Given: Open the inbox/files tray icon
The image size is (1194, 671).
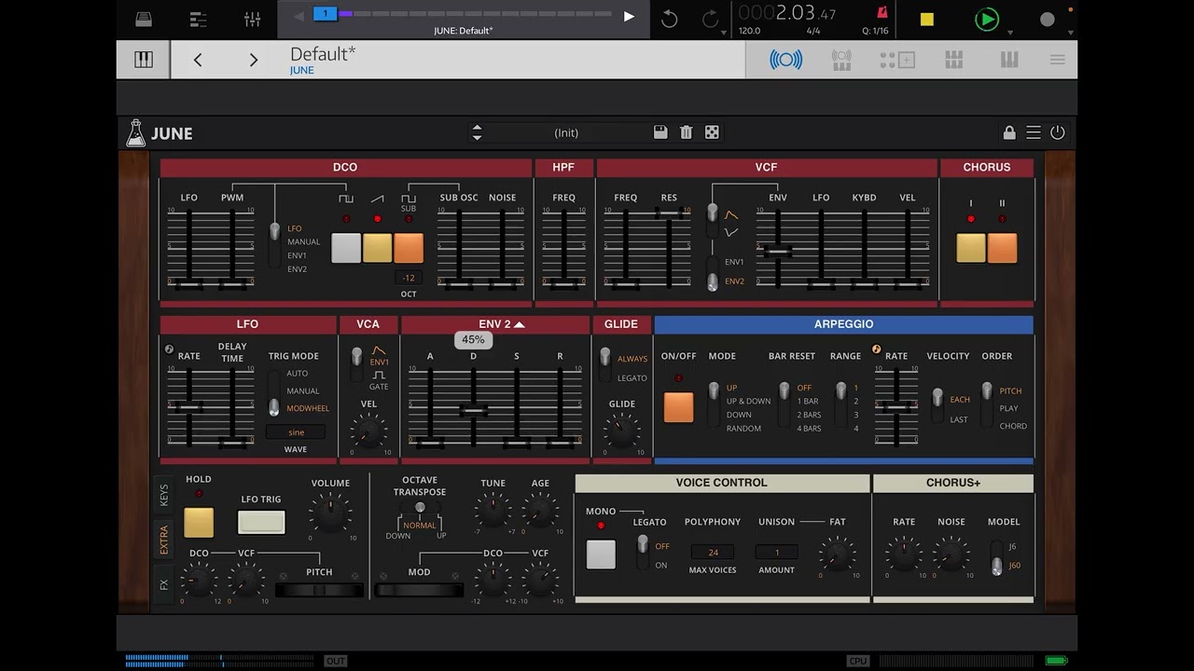Looking at the screenshot, I should (144, 19).
